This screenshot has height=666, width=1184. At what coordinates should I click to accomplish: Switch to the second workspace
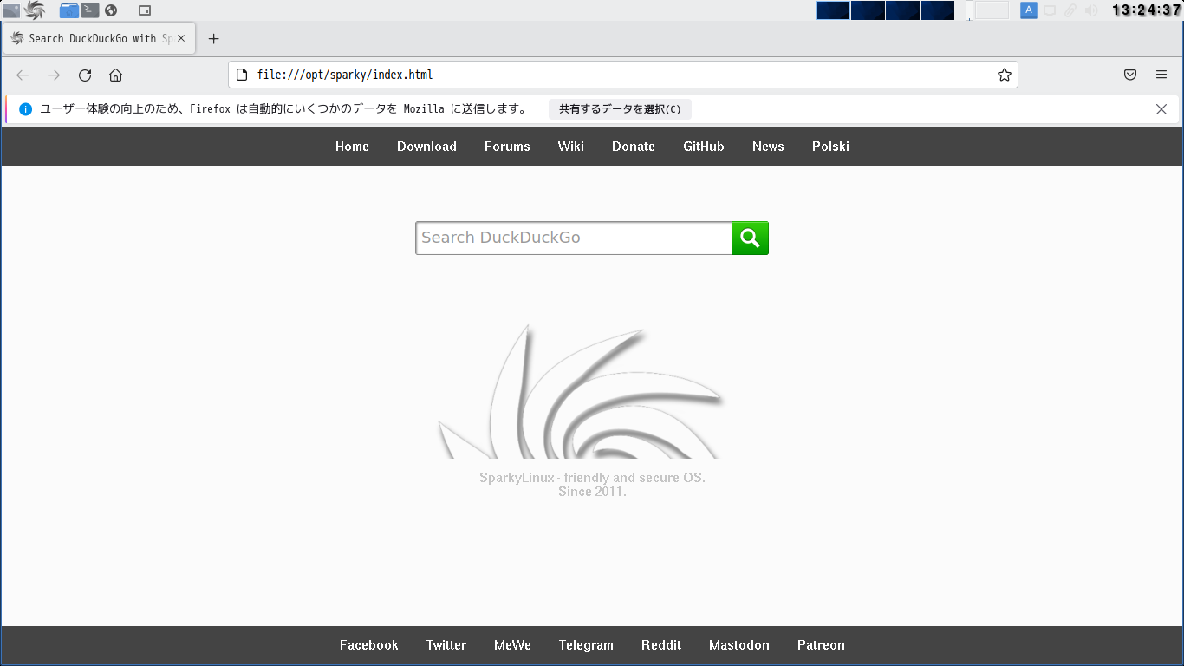[x=868, y=10]
